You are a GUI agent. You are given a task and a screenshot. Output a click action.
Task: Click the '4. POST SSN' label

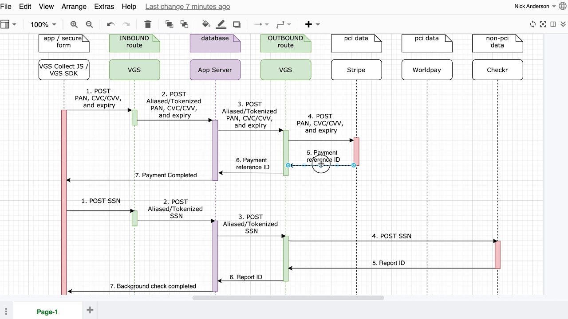point(392,237)
